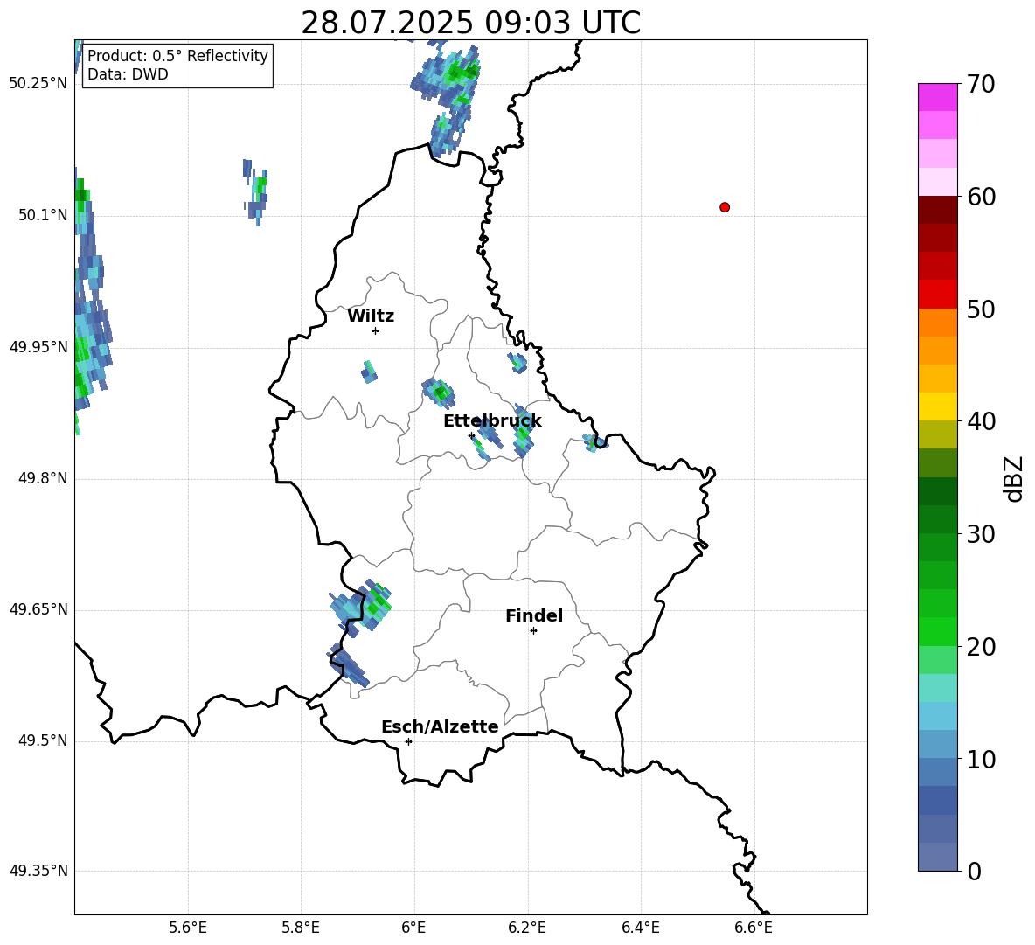
Task: Click the Findel station cross marker
Action: (x=533, y=631)
